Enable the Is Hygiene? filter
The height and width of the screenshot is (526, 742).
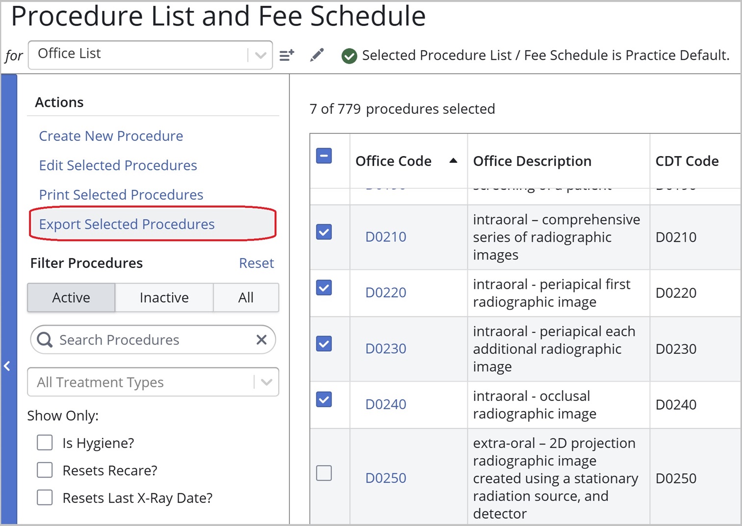[45, 443]
